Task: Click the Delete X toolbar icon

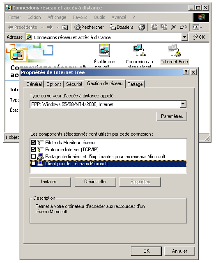Action: (173, 27)
